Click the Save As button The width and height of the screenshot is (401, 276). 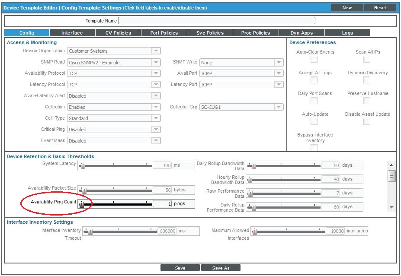click(x=221, y=268)
